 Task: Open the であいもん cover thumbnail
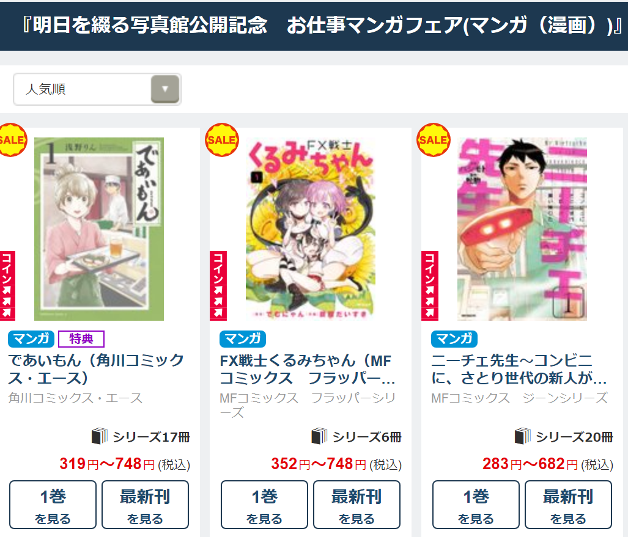99,229
